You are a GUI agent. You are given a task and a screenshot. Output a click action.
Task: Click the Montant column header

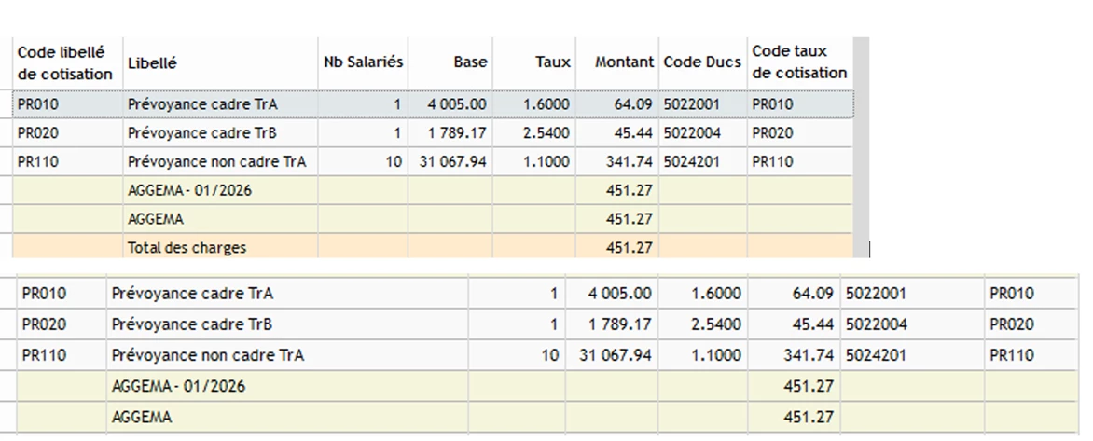coord(624,62)
